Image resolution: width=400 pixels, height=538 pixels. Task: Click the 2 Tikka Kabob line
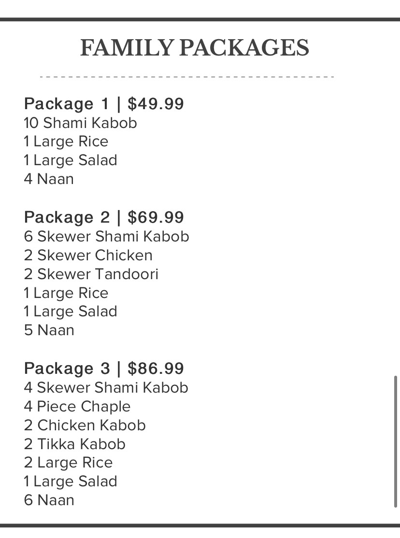pos(75,444)
